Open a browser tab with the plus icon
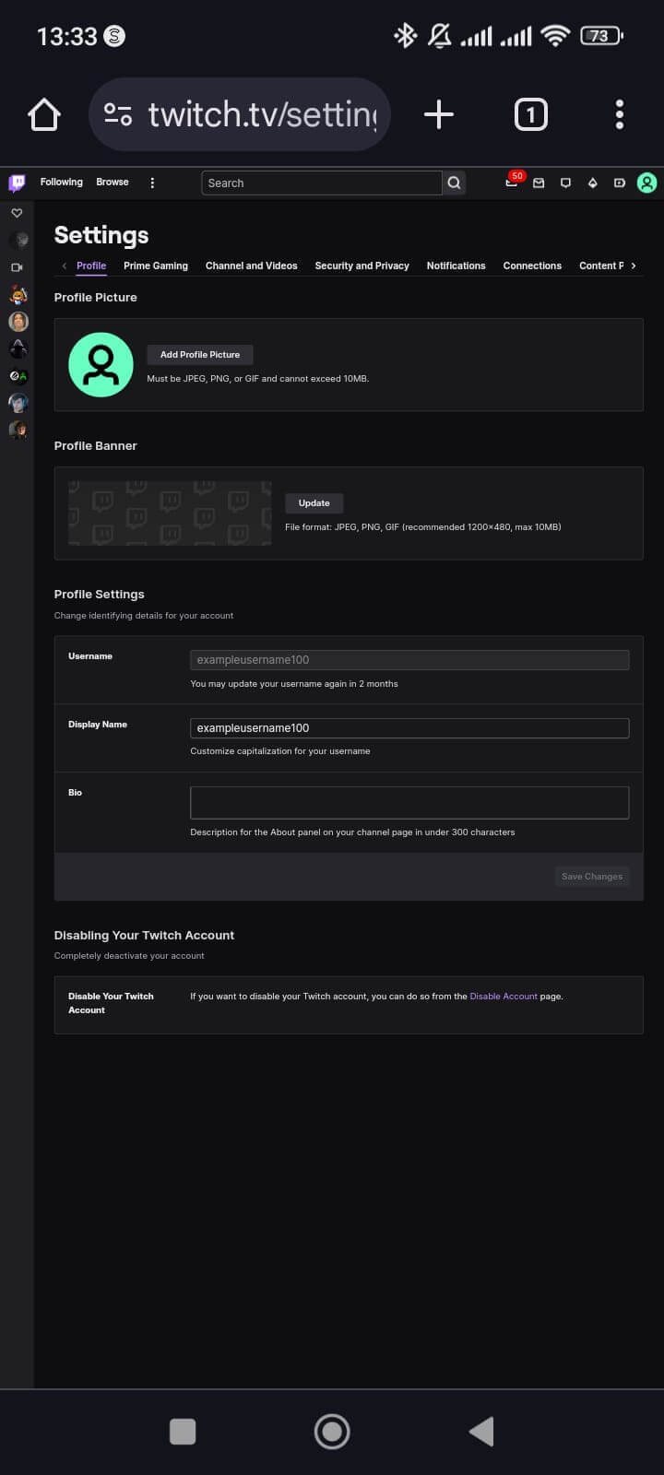 point(438,113)
